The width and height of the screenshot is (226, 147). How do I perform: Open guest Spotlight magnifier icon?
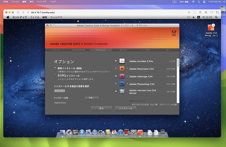pyautogui.click(x=216, y=17)
